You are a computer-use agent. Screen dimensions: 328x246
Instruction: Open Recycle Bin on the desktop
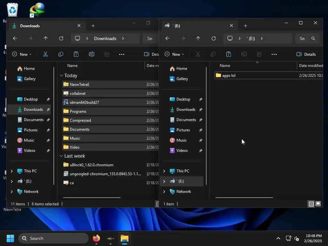(x=12, y=10)
